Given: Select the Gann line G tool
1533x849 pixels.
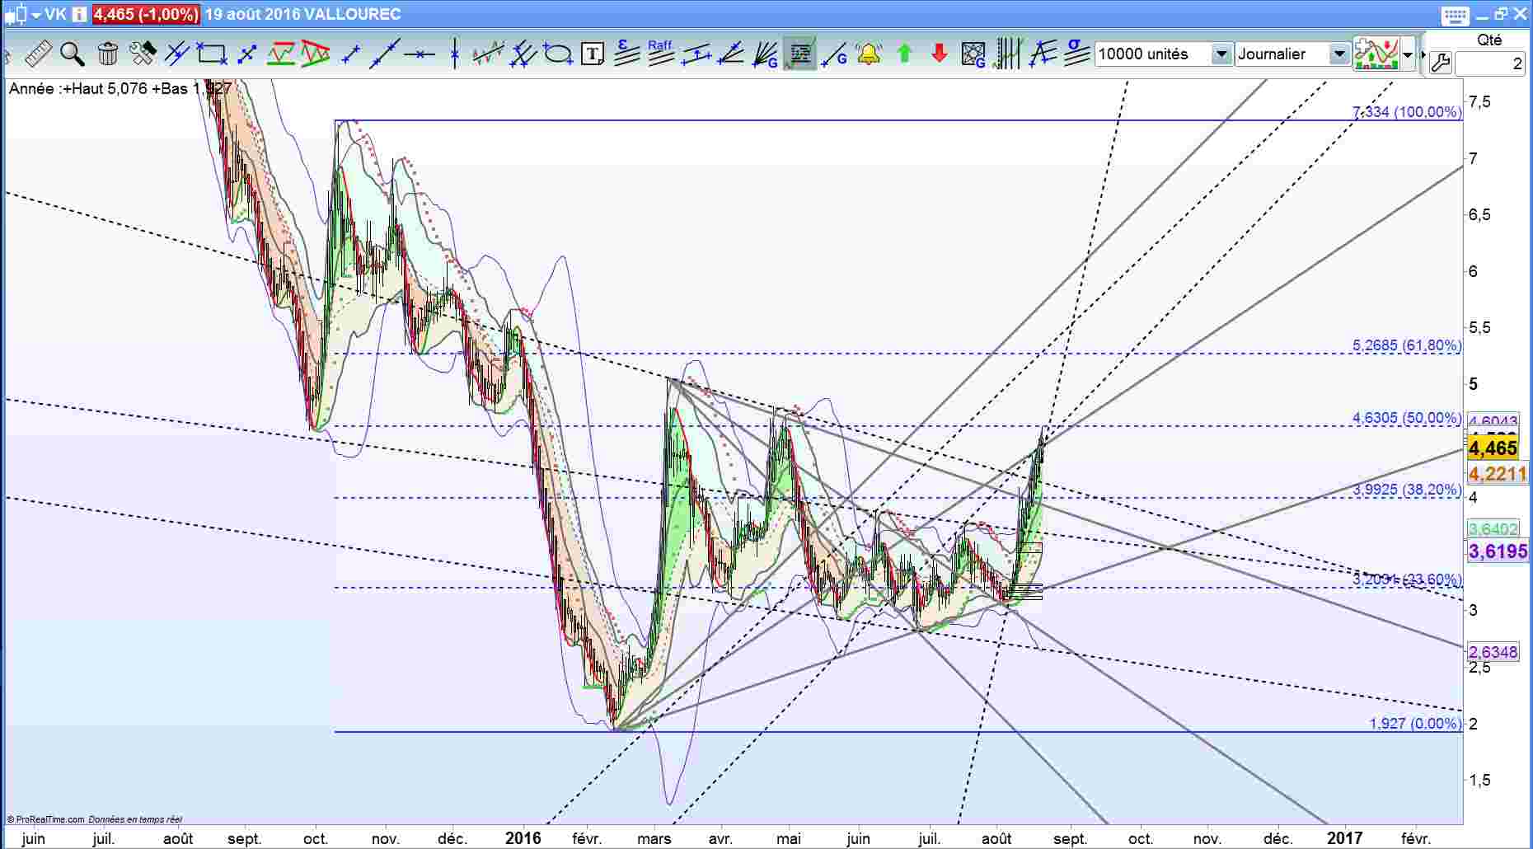Looking at the screenshot, I should pyautogui.click(x=834, y=54).
